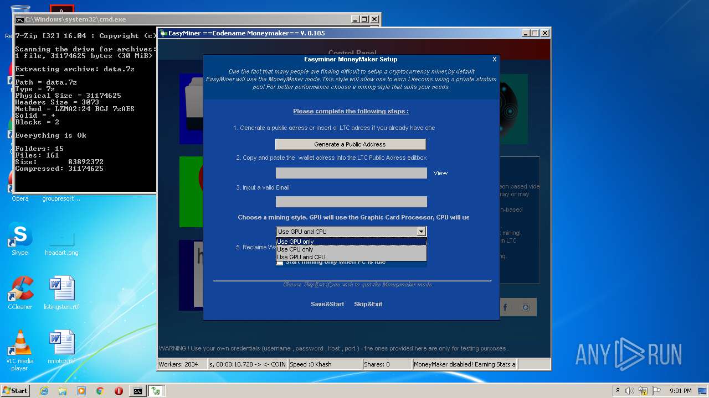Screen dimensions: 709x398
Task: Click Shares: 0 status entry
Action: pyautogui.click(x=387, y=364)
